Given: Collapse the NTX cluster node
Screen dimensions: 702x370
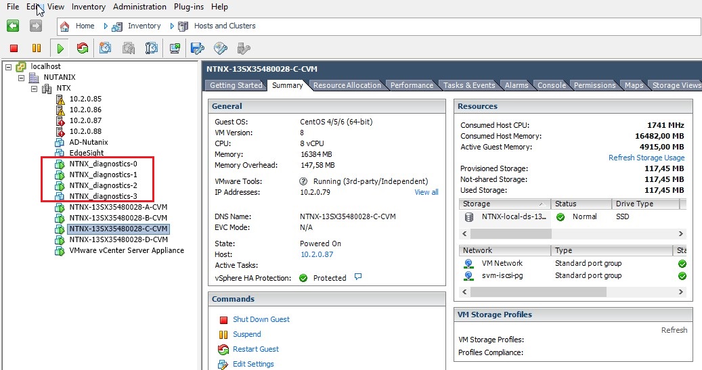Looking at the screenshot, I should [x=34, y=89].
